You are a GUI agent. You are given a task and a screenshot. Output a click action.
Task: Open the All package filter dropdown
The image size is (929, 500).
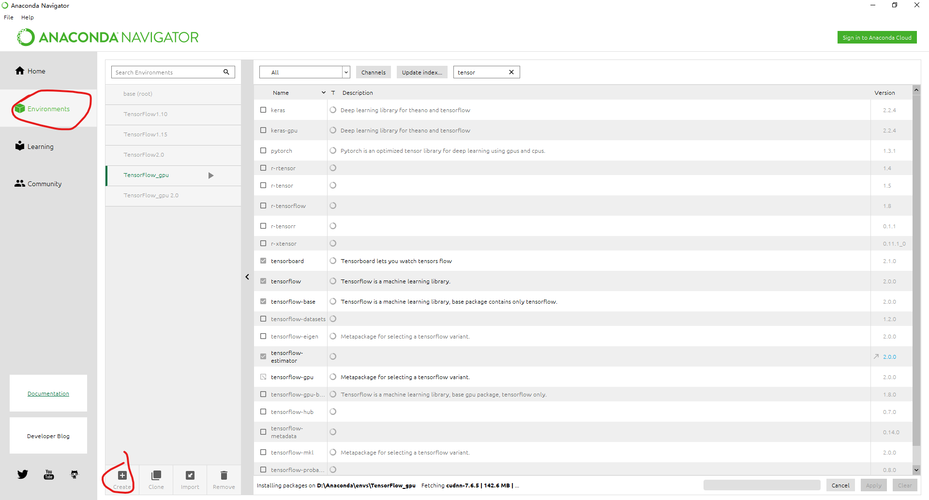(x=304, y=72)
